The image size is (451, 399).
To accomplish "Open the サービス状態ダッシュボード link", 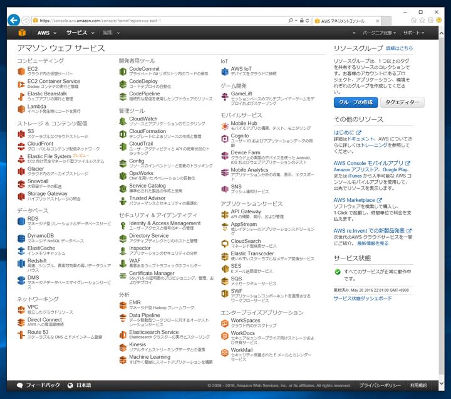I will tap(363, 299).
